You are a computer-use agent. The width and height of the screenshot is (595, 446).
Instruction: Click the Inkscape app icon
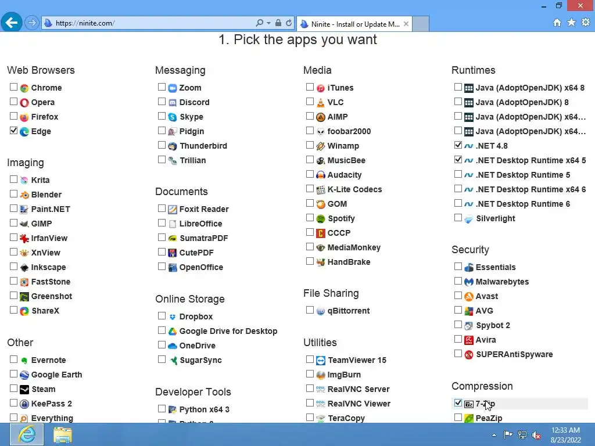tap(24, 267)
